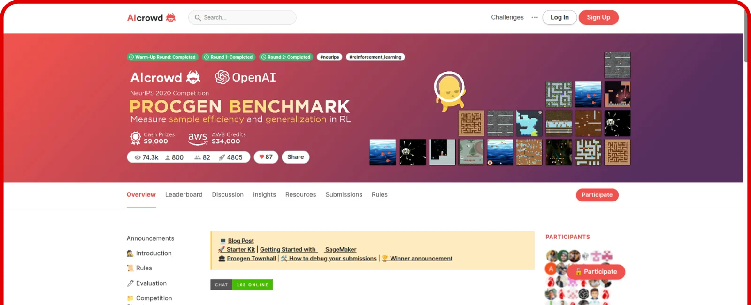Open Getting Started with SageMaker link

(x=308, y=250)
